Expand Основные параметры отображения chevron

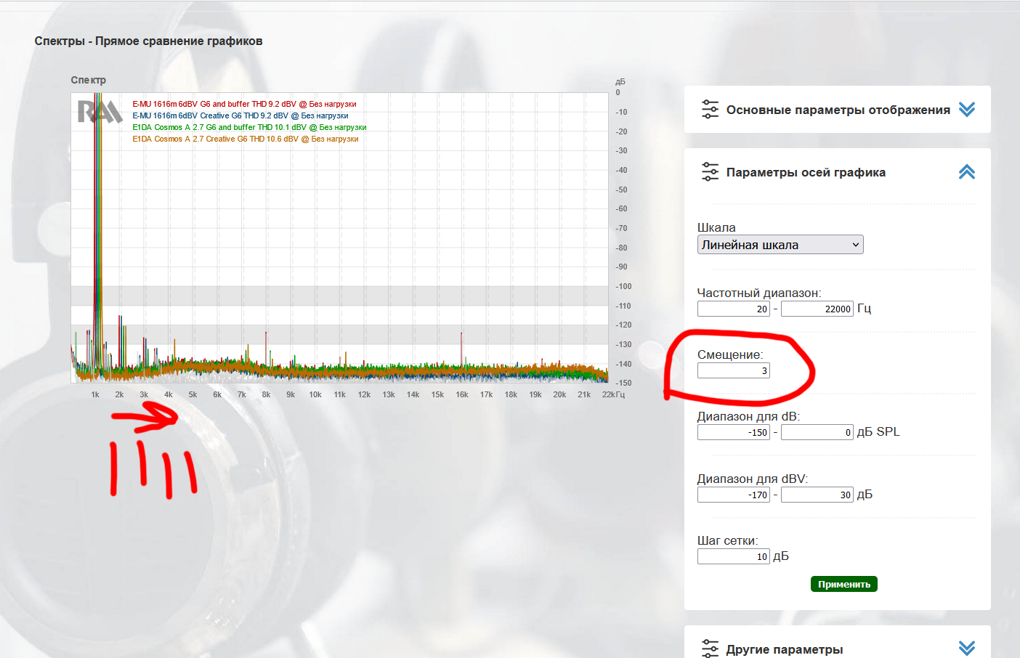coord(966,110)
